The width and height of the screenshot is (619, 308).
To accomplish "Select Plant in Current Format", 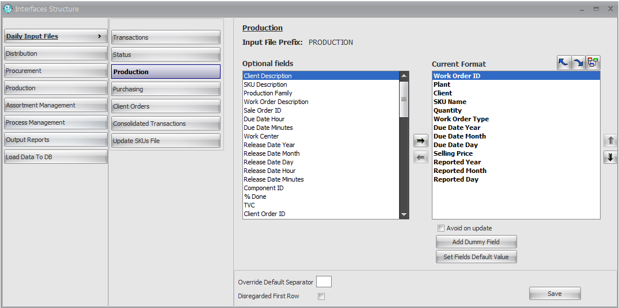I will (x=516, y=84).
